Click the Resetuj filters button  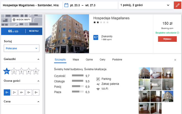click(x=34, y=31)
